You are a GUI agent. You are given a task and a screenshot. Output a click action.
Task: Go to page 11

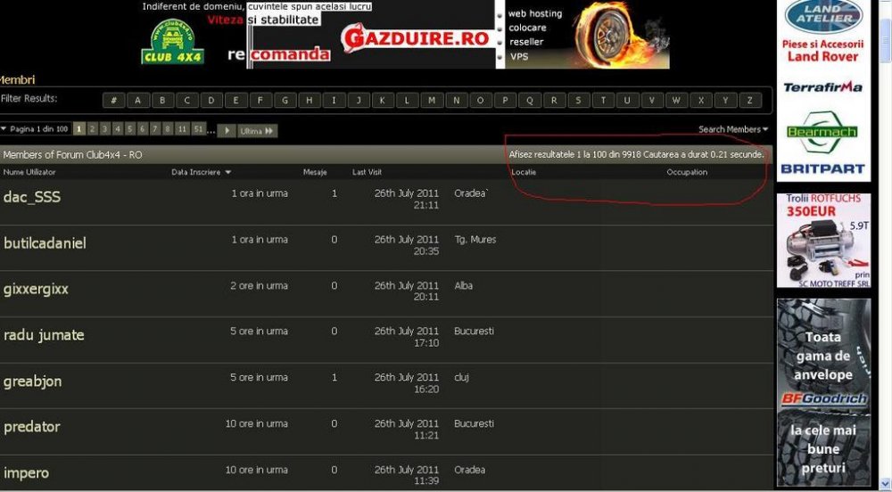click(181, 129)
